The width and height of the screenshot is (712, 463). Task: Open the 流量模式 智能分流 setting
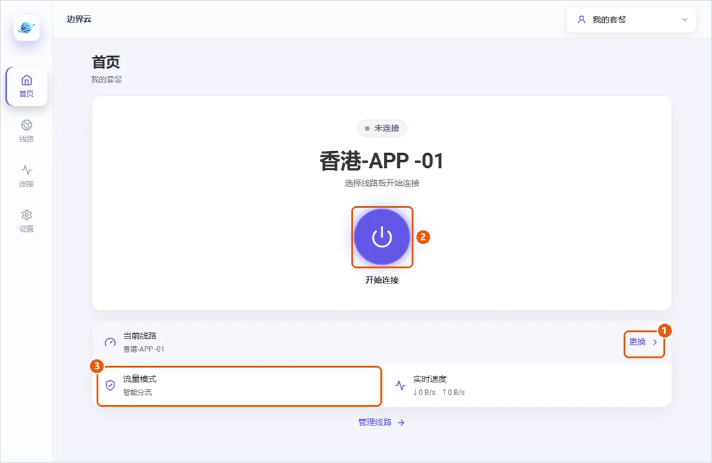pos(239,386)
